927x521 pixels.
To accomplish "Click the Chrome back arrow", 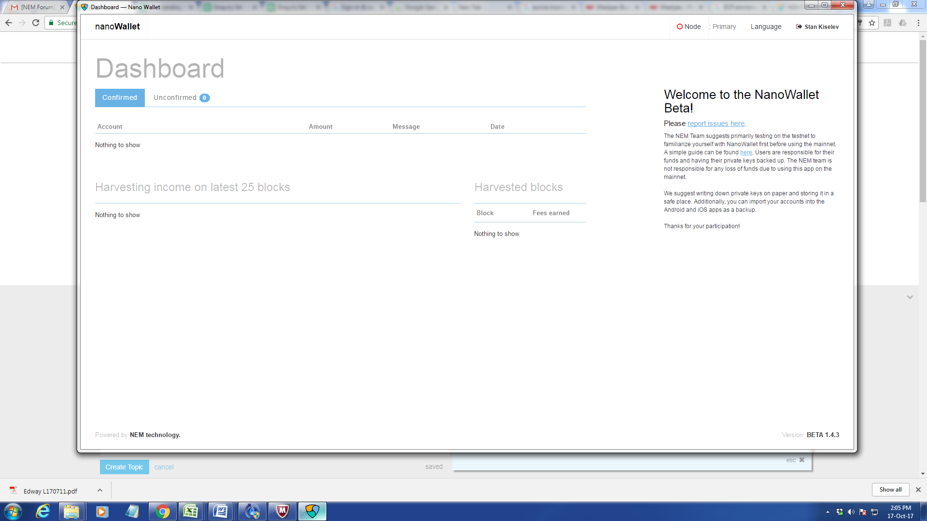I will 9,23.
